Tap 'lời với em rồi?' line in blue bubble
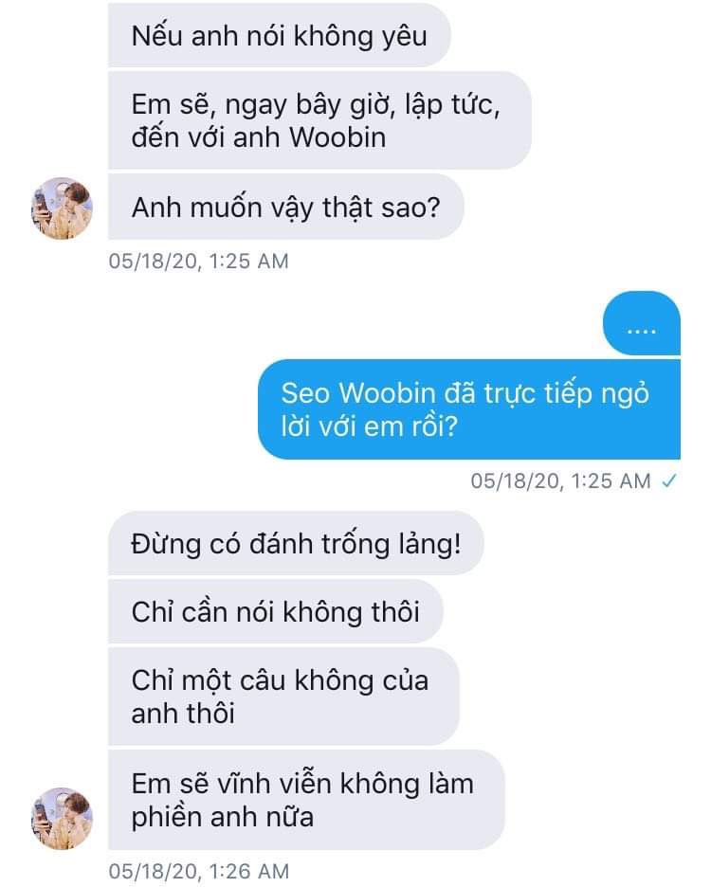The width and height of the screenshot is (711, 887). coord(369,425)
